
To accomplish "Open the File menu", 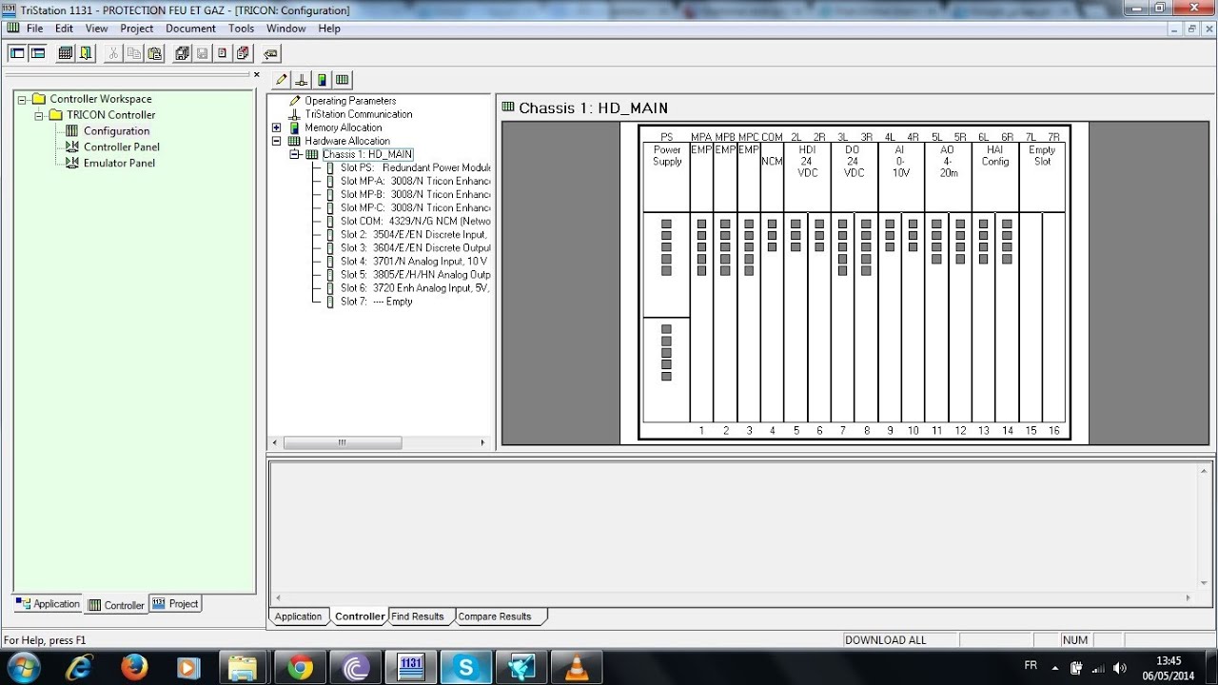I will 35,29.
